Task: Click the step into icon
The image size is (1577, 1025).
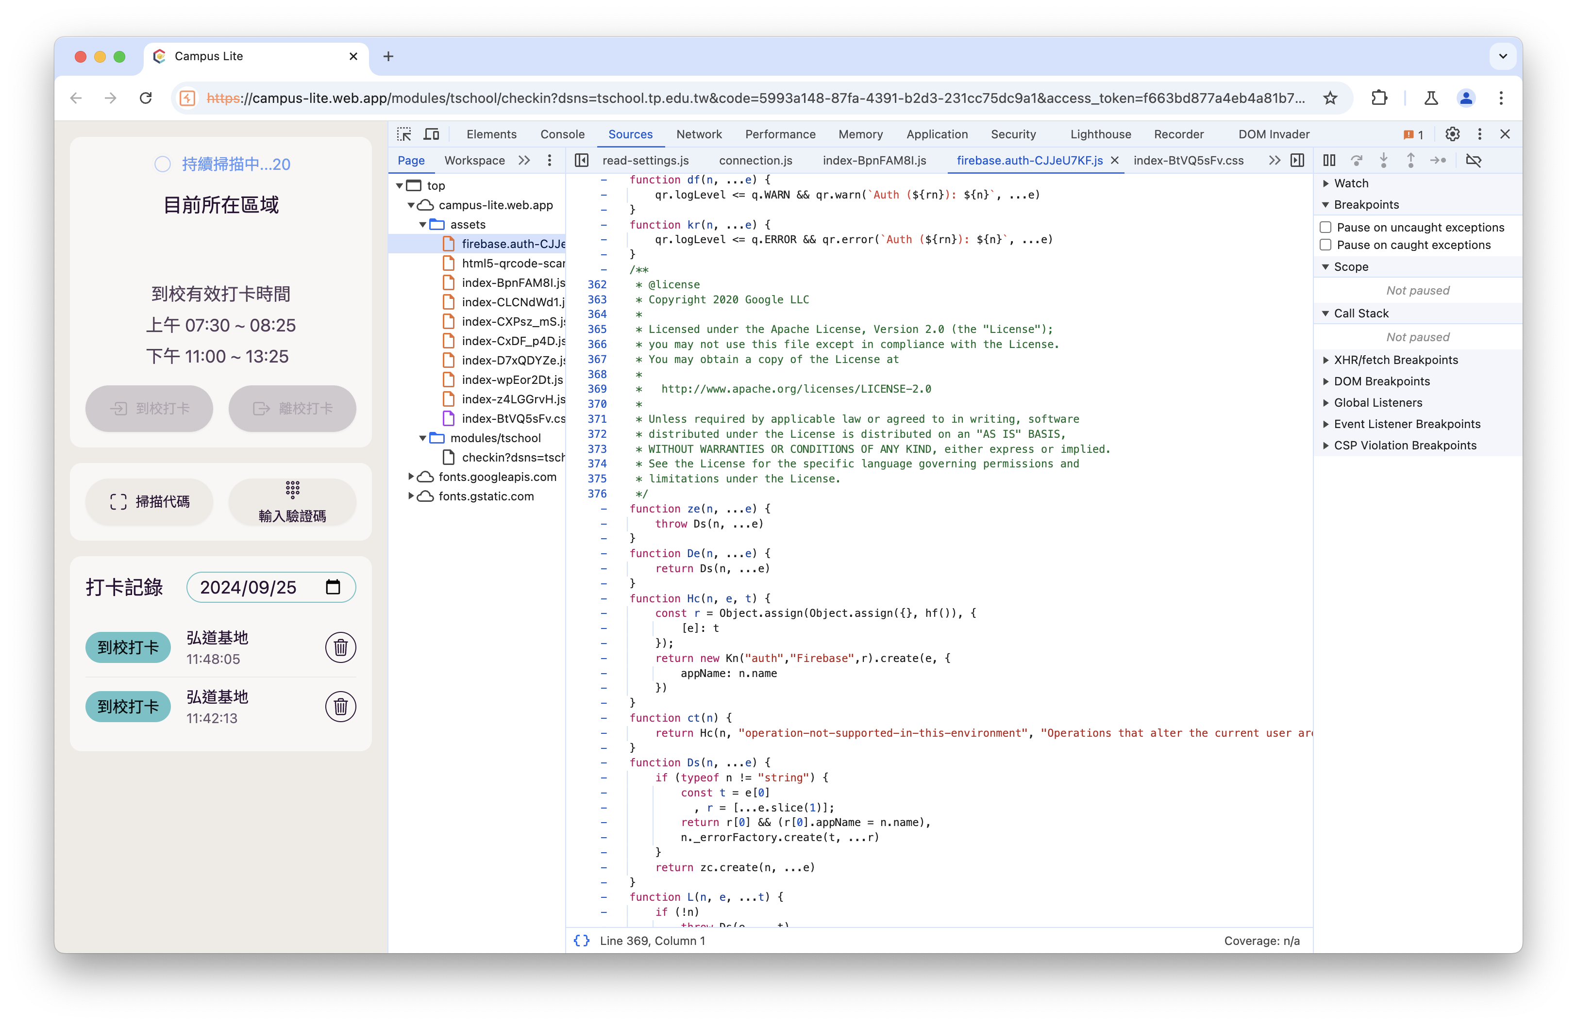Action: click(1384, 160)
